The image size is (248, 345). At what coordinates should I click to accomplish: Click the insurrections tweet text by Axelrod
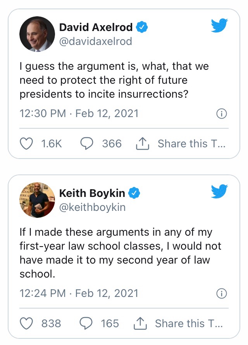click(x=114, y=80)
